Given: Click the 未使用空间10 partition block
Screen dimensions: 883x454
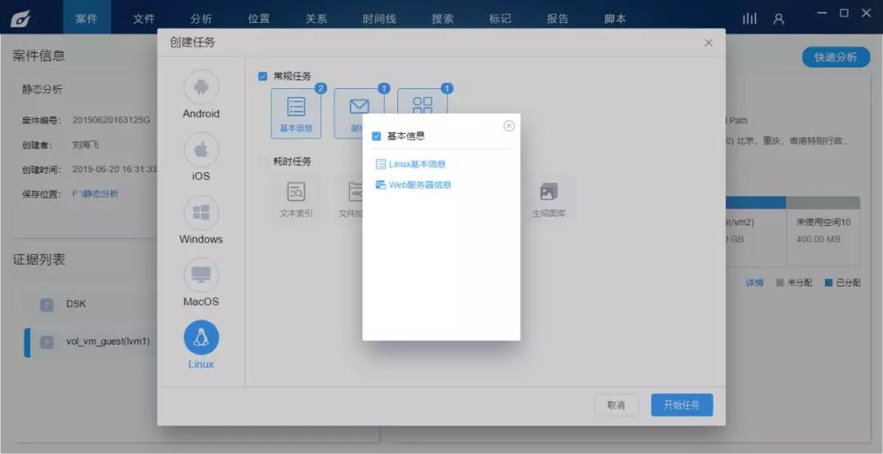Looking at the screenshot, I should [823, 231].
